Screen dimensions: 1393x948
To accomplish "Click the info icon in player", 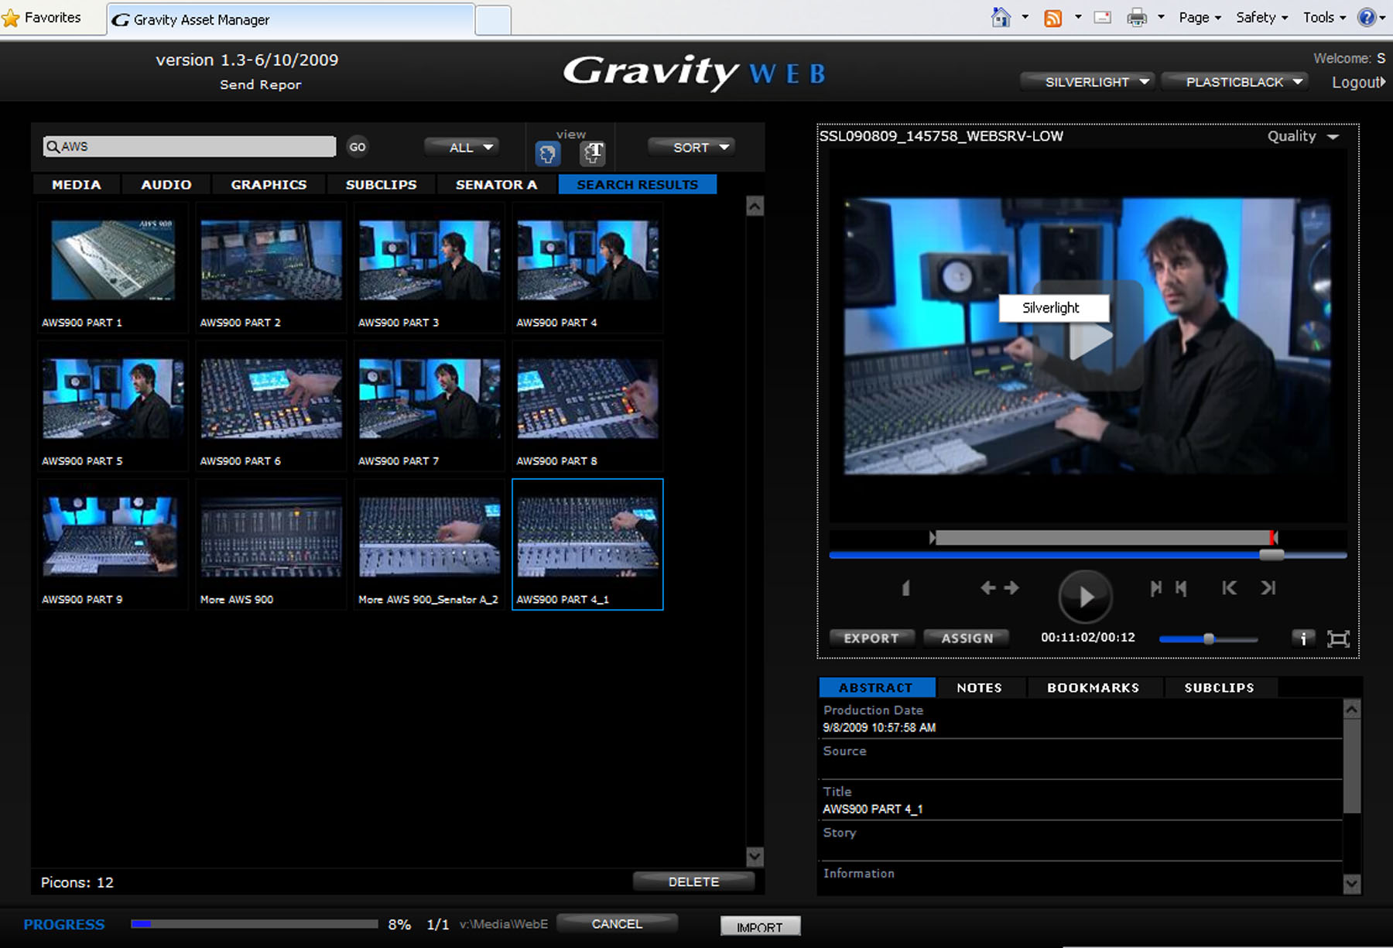I will [x=1303, y=638].
